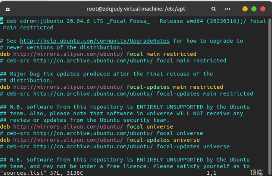Image resolution: width=272 pixels, height=176 pixels.
Task: Click aliyun URL in 'focal main restricted' line
Action: tap(68, 54)
